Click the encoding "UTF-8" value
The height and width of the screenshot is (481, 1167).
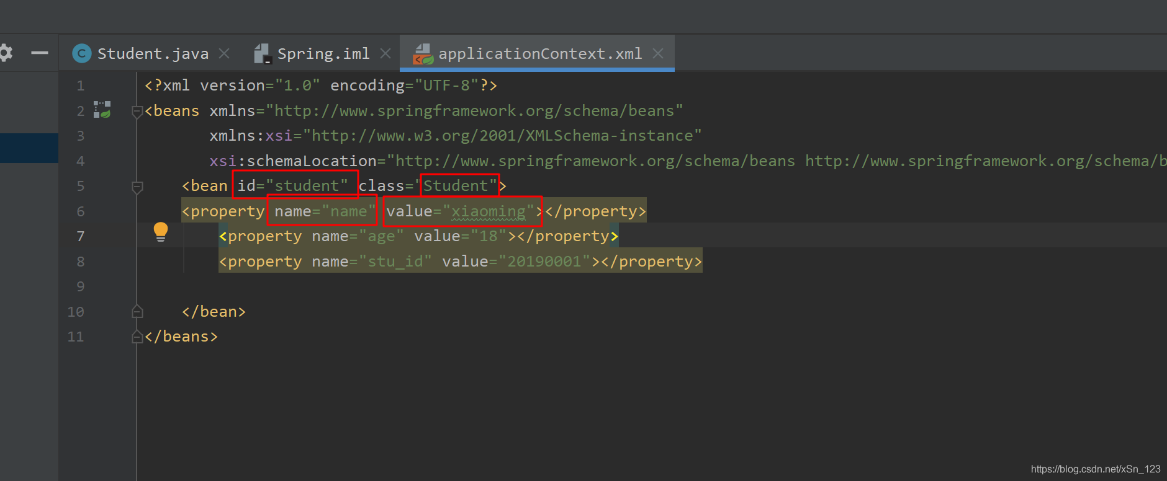click(447, 86)
